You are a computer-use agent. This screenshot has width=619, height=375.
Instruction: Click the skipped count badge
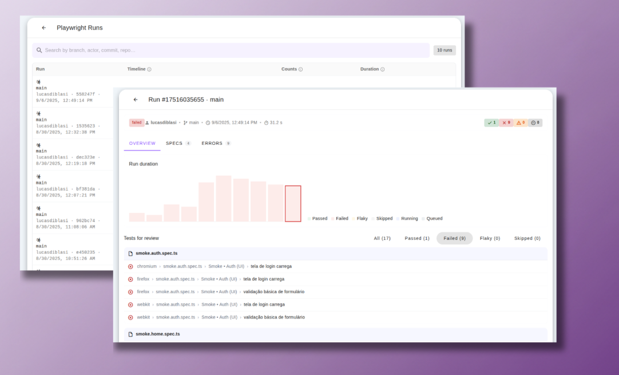(x=535, y=122)
